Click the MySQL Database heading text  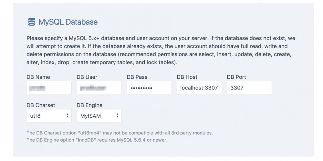pyautogui.click(x=68, y=22)
